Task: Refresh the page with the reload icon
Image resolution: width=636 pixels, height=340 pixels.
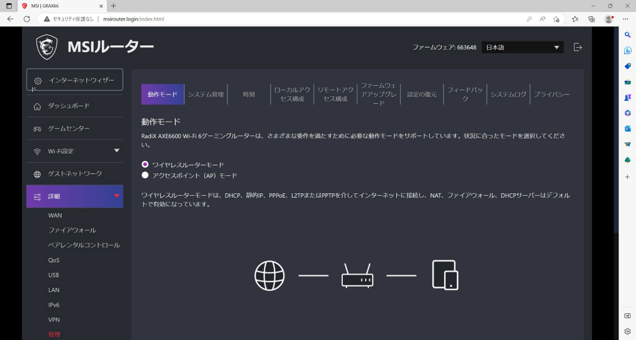Action: pyautogui.click(x=27, y=19)
